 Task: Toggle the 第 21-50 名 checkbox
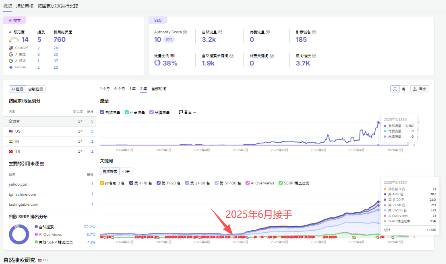click(x=187, y=183)
